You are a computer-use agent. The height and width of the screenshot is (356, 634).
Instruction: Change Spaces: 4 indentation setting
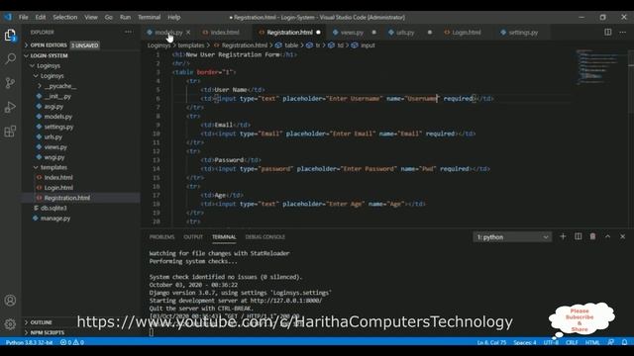(x=525, y=342)
